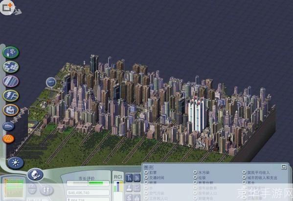Screen dimensions: 293x201
Task: Click the city funds amount field
Action: click(x=88, y=193)
